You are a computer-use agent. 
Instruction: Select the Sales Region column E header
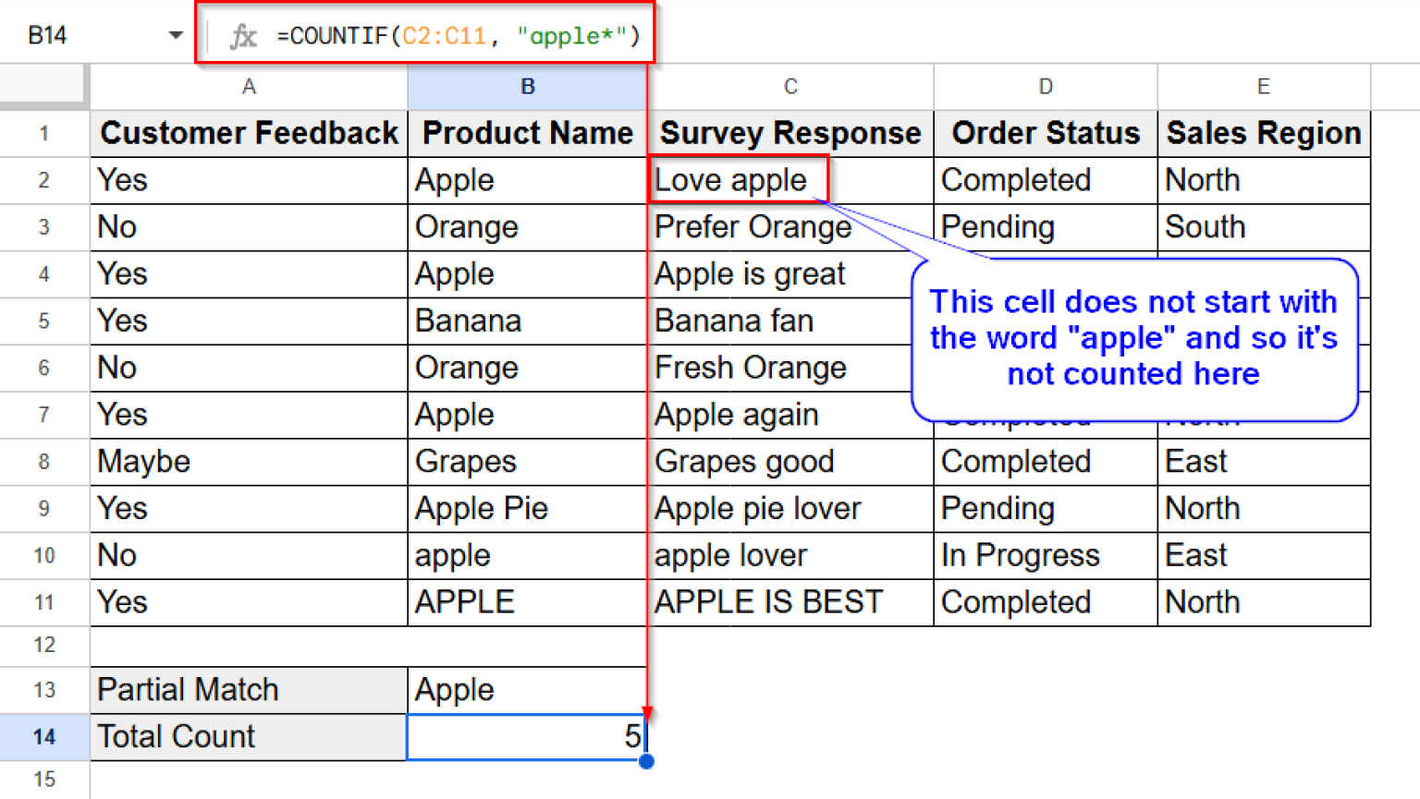coord(1263,86)
